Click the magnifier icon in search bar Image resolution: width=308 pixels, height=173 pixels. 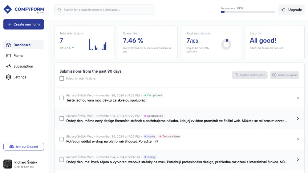click(59, 10)
